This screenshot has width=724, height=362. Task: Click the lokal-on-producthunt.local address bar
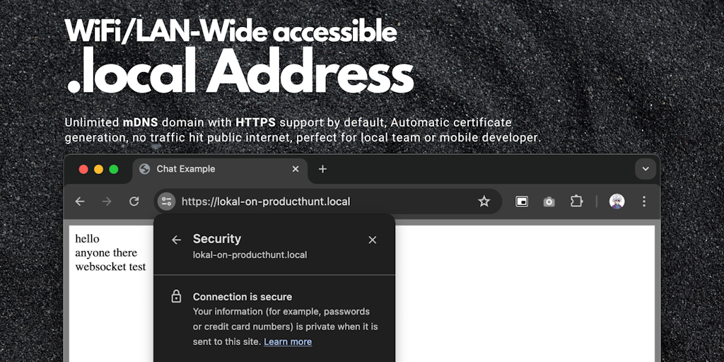click(318, 202)
